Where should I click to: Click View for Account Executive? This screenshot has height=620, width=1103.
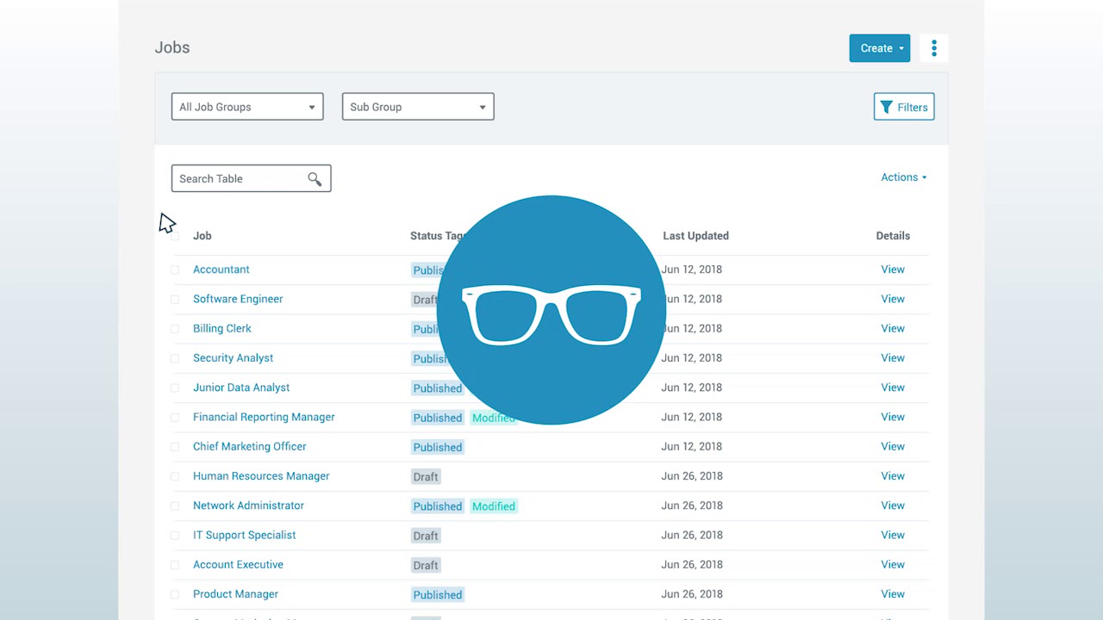(x=893, y=565)
